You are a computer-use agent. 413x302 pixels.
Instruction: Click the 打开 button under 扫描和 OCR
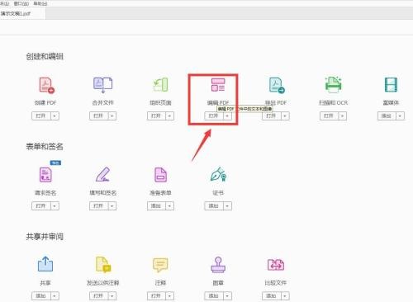(330, 116)
